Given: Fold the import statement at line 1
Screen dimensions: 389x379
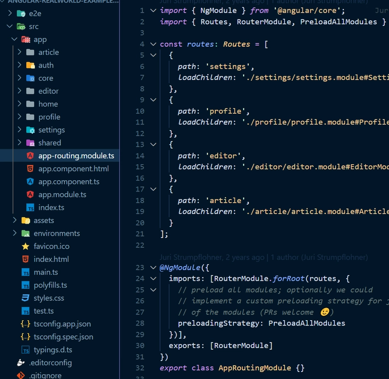Looking at the screenshot, I should tap(153, 10).
